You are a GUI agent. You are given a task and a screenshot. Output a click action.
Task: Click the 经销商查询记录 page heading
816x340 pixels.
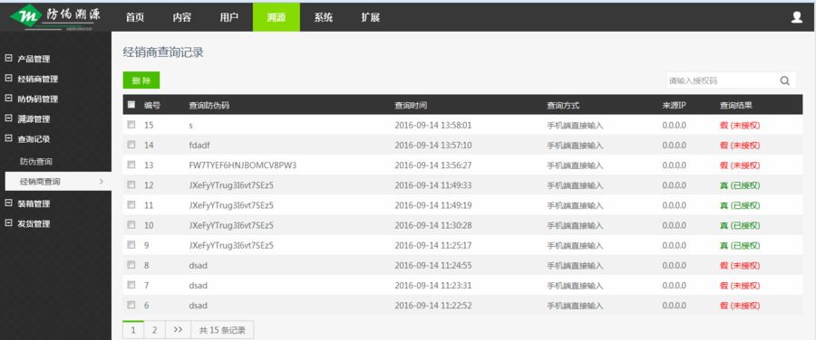[x=163, y=52]
